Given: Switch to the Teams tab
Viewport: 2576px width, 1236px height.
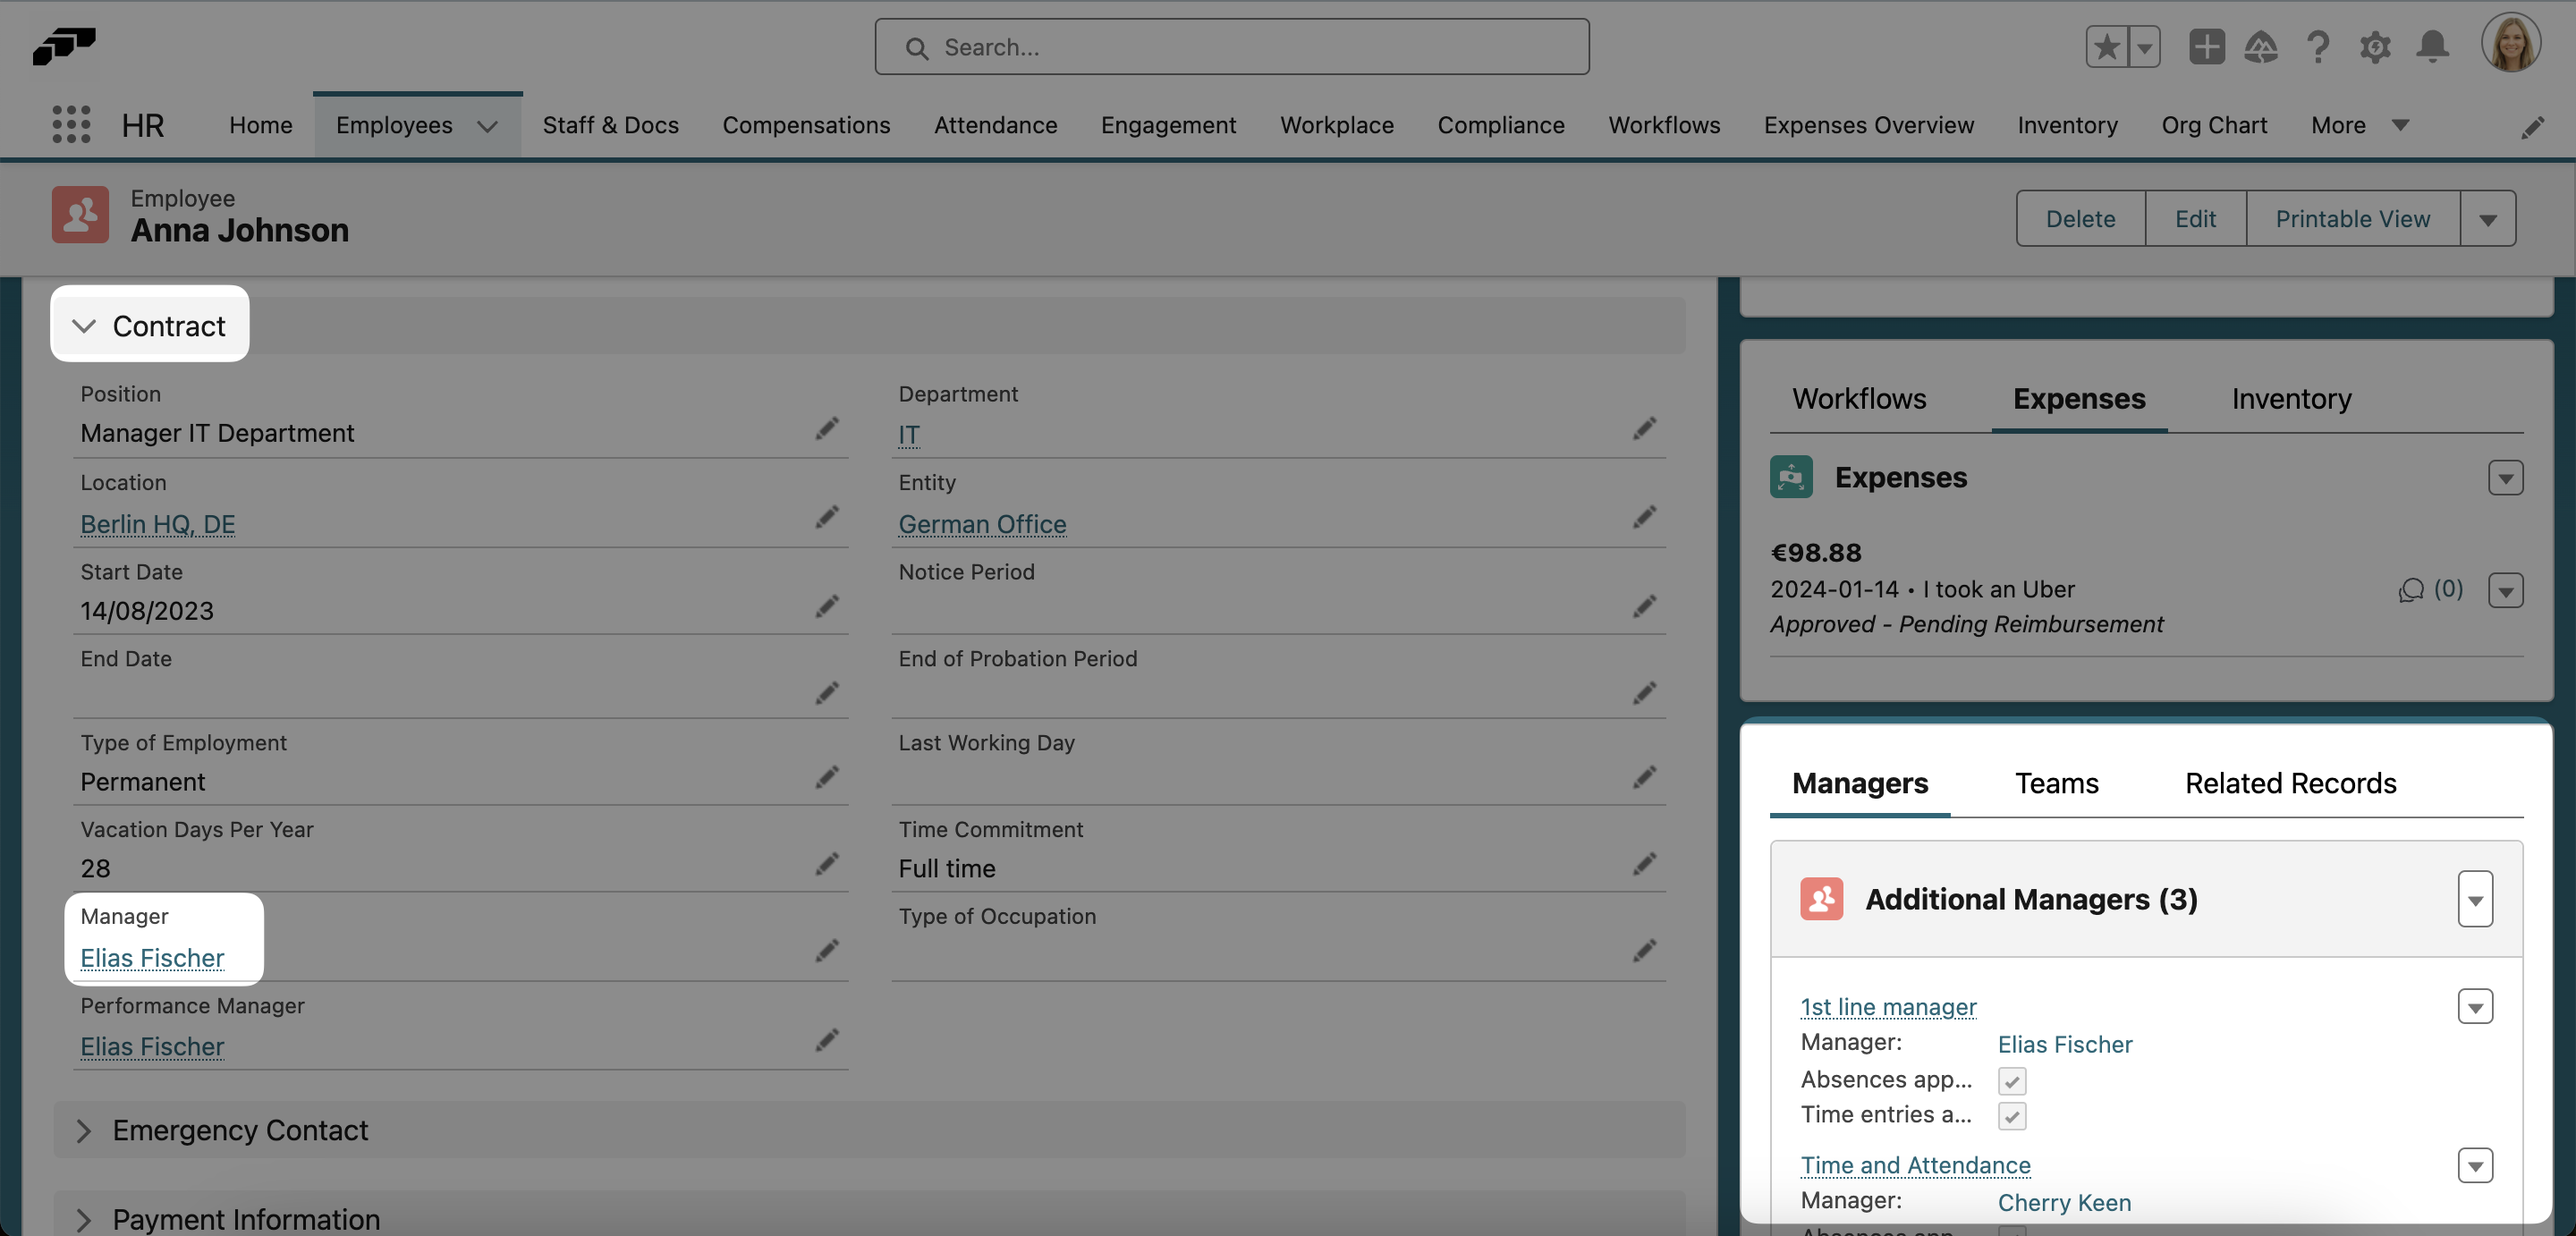Looking at the screenshot, I should pos(2056,784).
